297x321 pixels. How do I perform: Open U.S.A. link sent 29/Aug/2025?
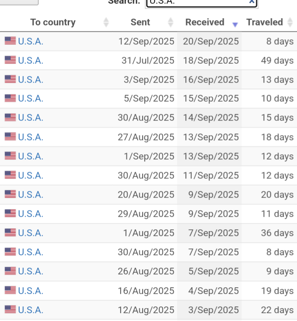[x=31, y=214]
